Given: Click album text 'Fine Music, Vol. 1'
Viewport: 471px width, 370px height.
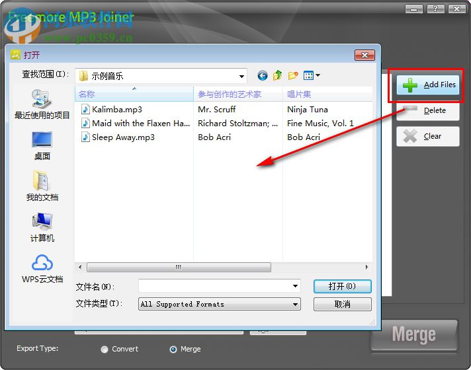Looking at the screenshot, I should click(x=320, y=124).
